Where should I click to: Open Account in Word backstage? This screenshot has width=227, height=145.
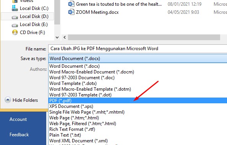click(18, 119)
